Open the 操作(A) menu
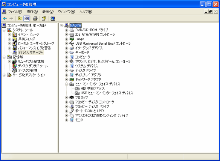220x161 pixels. [32, 12]
